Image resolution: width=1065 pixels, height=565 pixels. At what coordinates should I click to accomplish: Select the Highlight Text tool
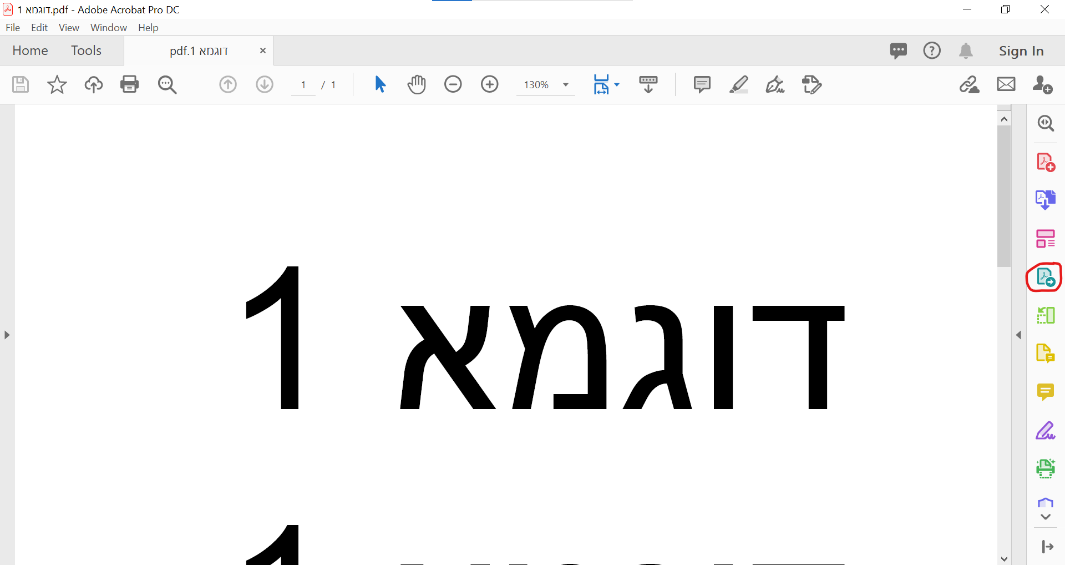(x=739, y=84)
